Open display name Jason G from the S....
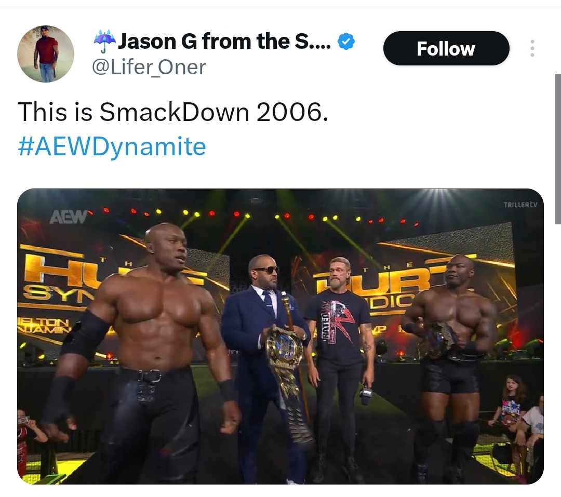Screen dimensions: 561x497 coord(224,42)
